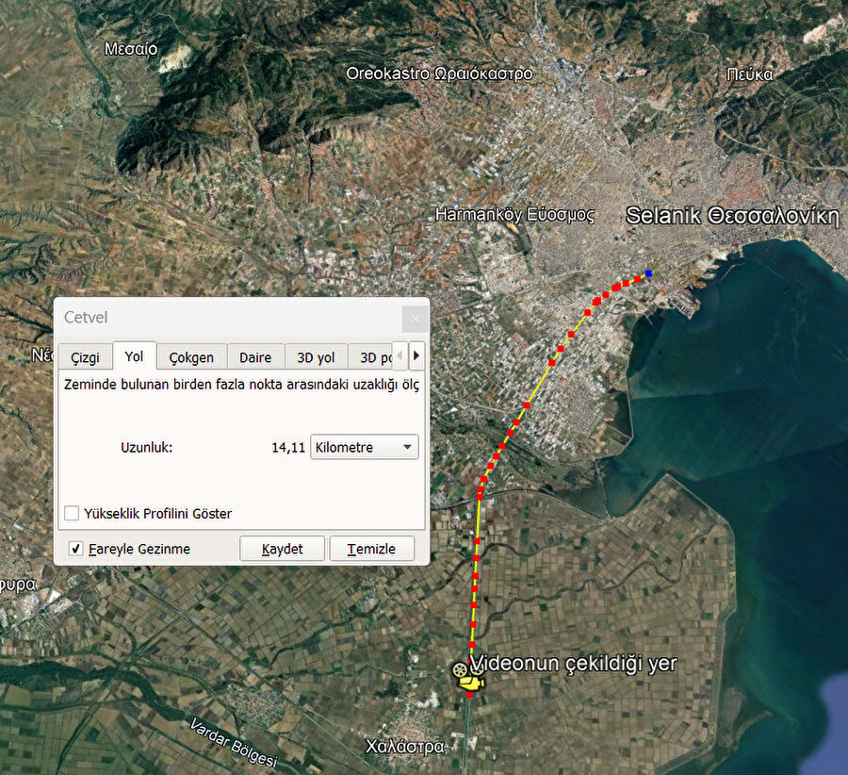
Task: Click the Videonun çekildiği yer placemark label
Action: pyautogui.click(x=574, y=664)
